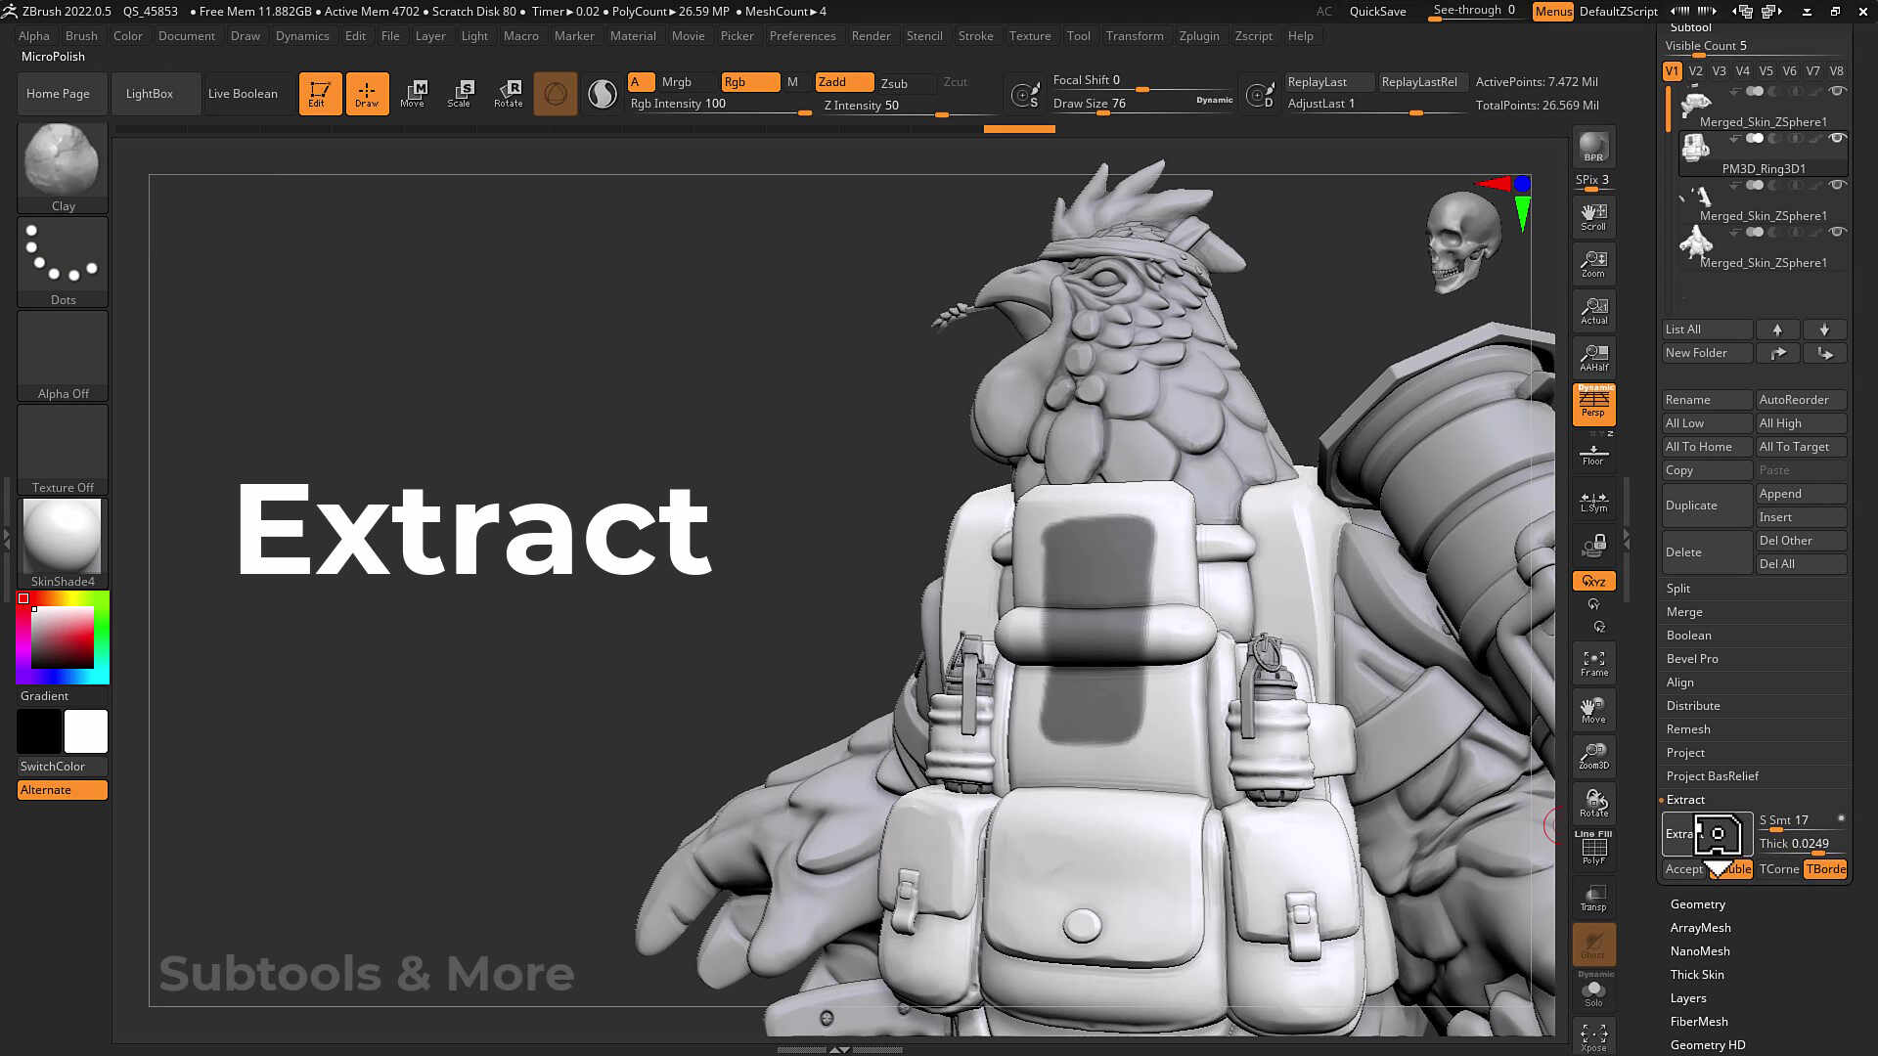Activate Draw mode icon

pyautogui.click(x=367, y=94)
